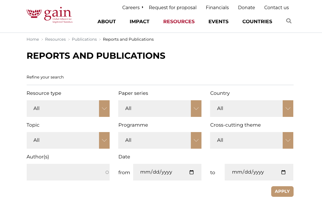Click the chevron on the Country dropdown
This screenshot has width=322, height=216.
288,109
